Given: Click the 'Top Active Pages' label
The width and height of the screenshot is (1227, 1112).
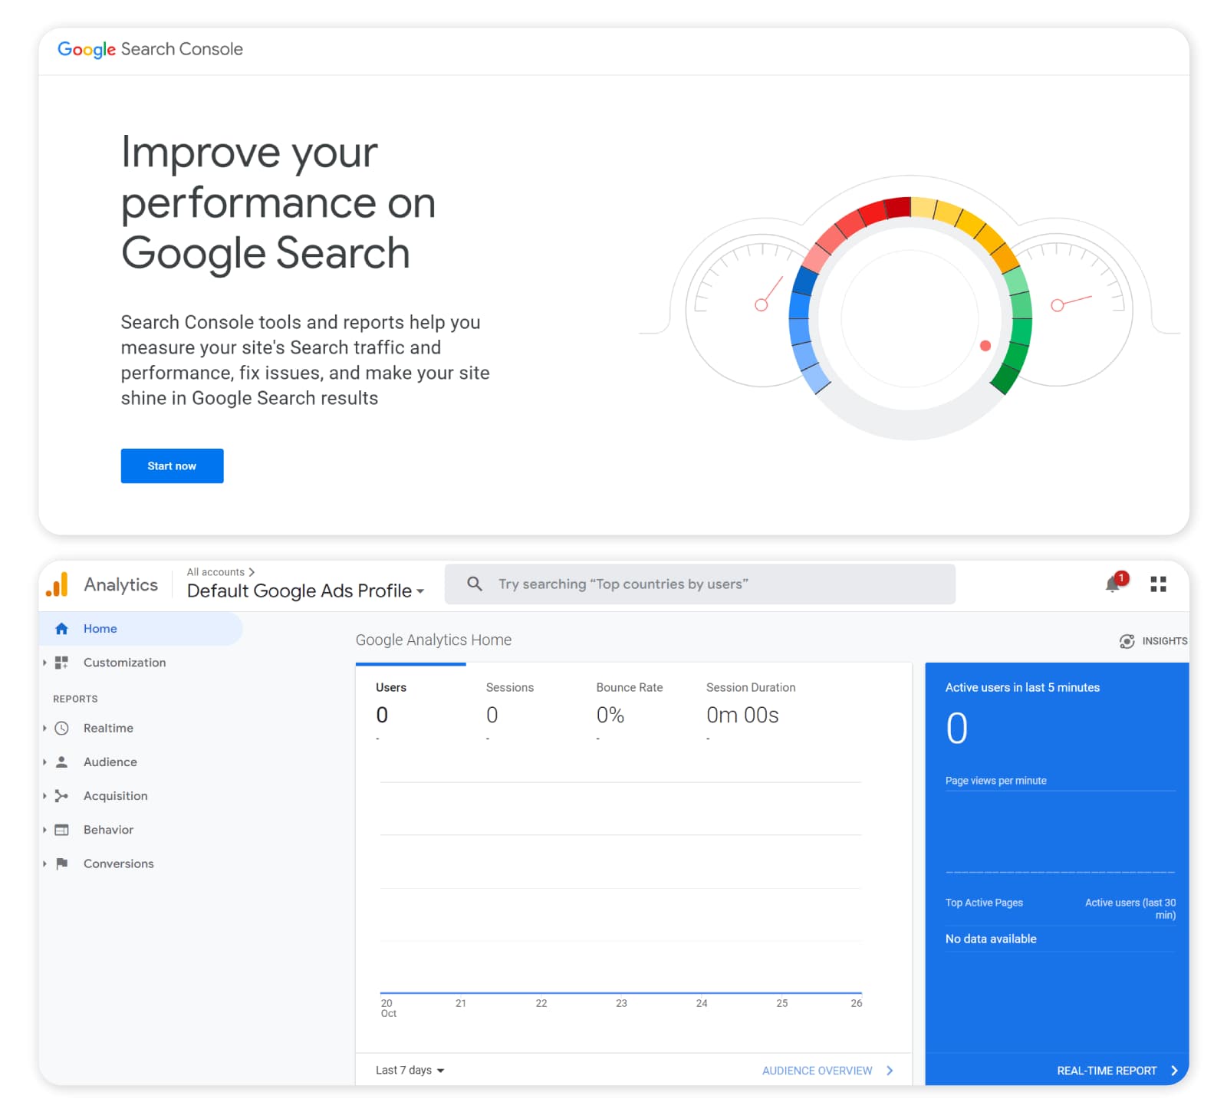Looking at the screenshot, I should coord(984,903).
